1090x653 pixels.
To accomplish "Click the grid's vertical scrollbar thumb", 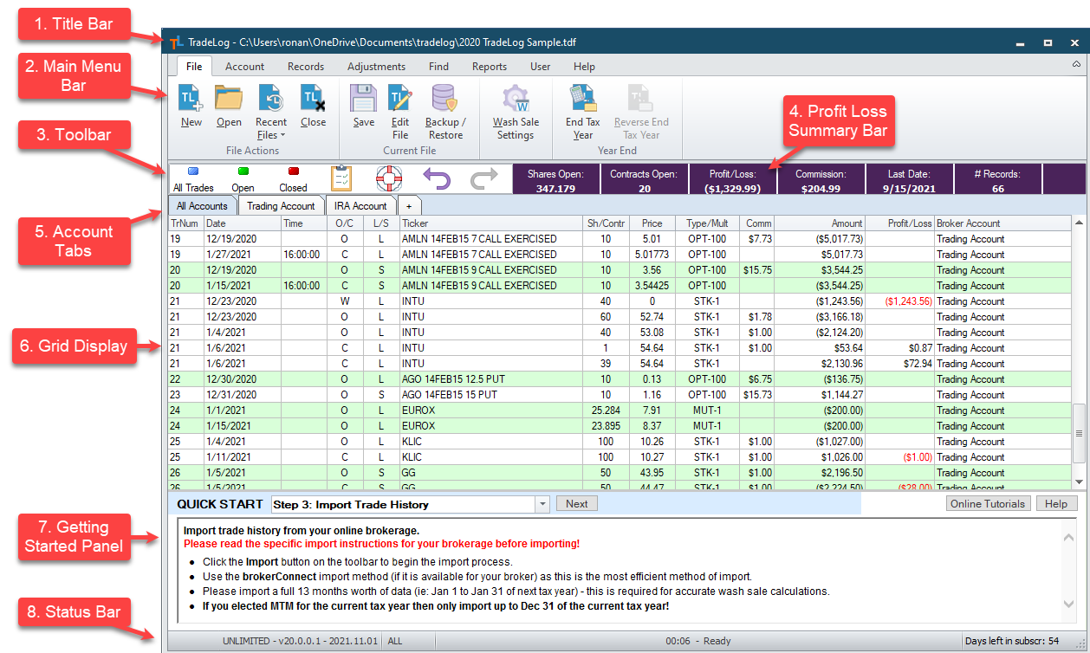I will 1079,434.
